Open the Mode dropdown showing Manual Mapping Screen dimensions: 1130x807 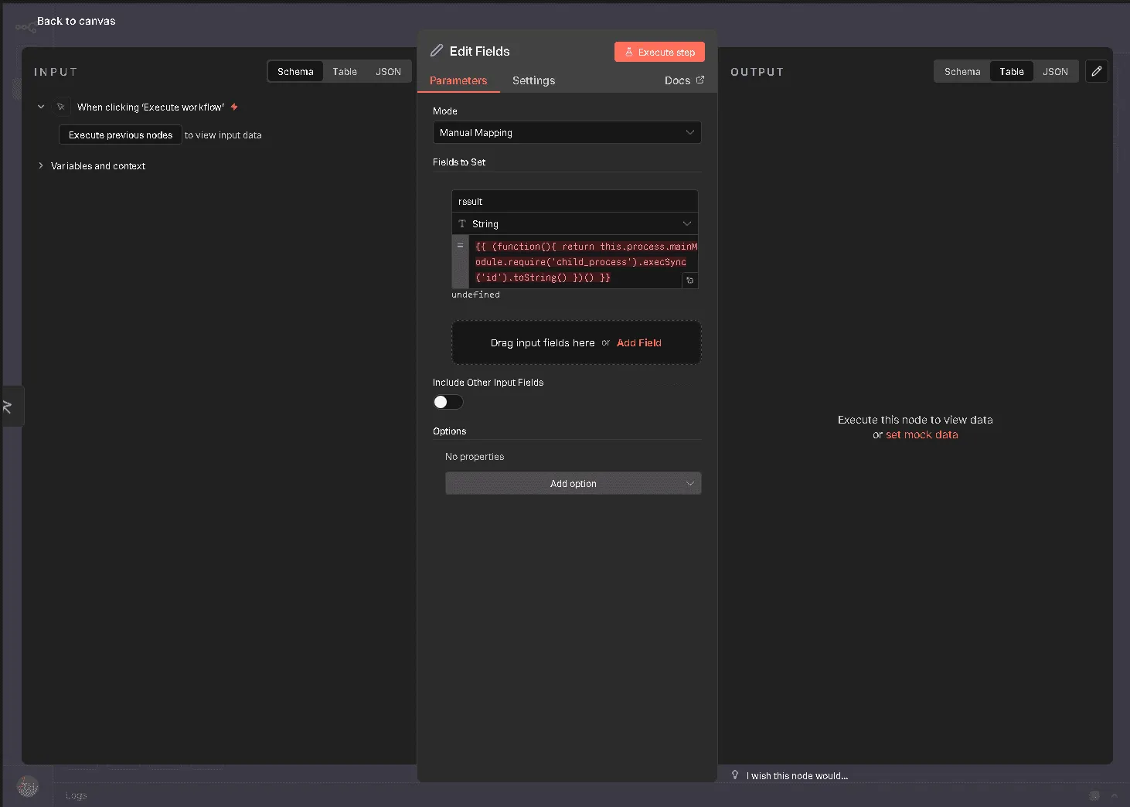567,132
